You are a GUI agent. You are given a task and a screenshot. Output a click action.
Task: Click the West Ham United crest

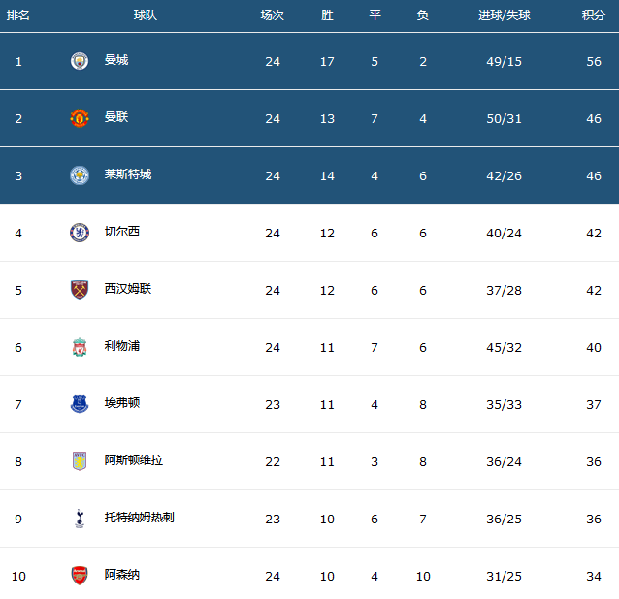[80, 290]
